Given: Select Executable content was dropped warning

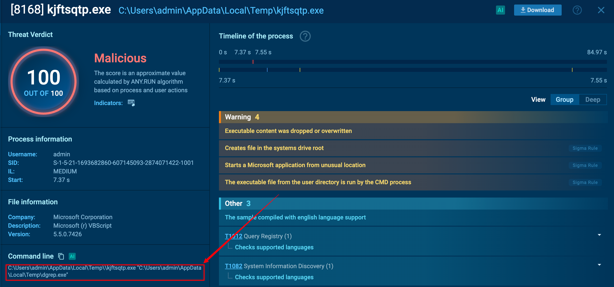Looking at the screenshot, I should pos(288,131).
